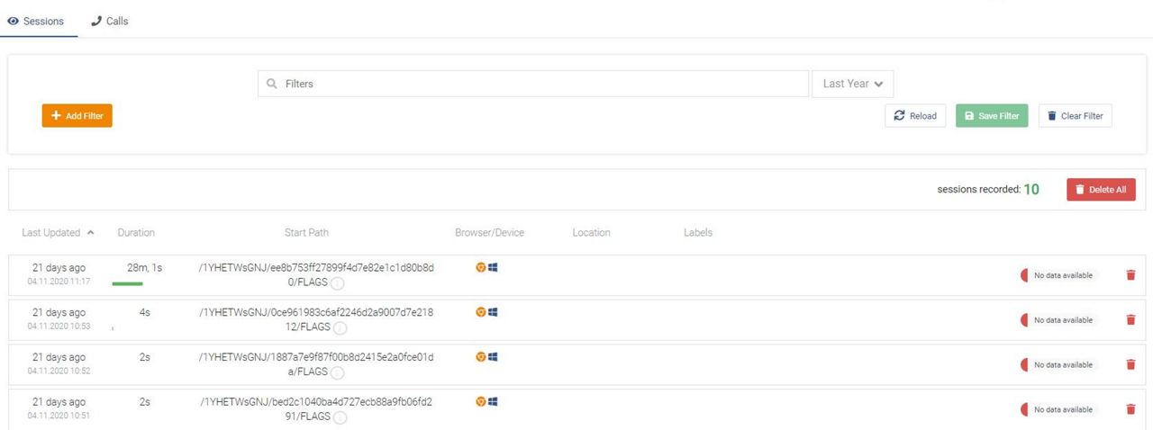This screenshot has height=430, width=1153.
Task: Click the trash icon on the 4s session row
Action: click(x=1130, y=320)
